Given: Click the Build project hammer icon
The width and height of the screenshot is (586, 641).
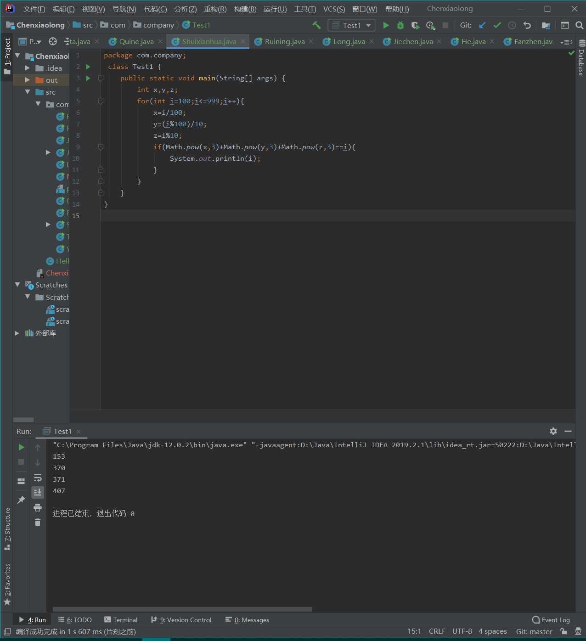Looking at the screenshot, I should pos(316,25).
